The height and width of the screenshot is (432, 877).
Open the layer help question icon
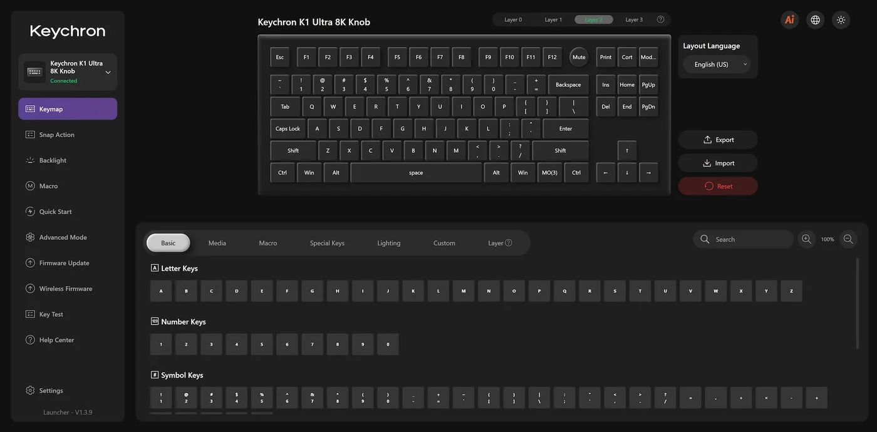tap(660, 19)
